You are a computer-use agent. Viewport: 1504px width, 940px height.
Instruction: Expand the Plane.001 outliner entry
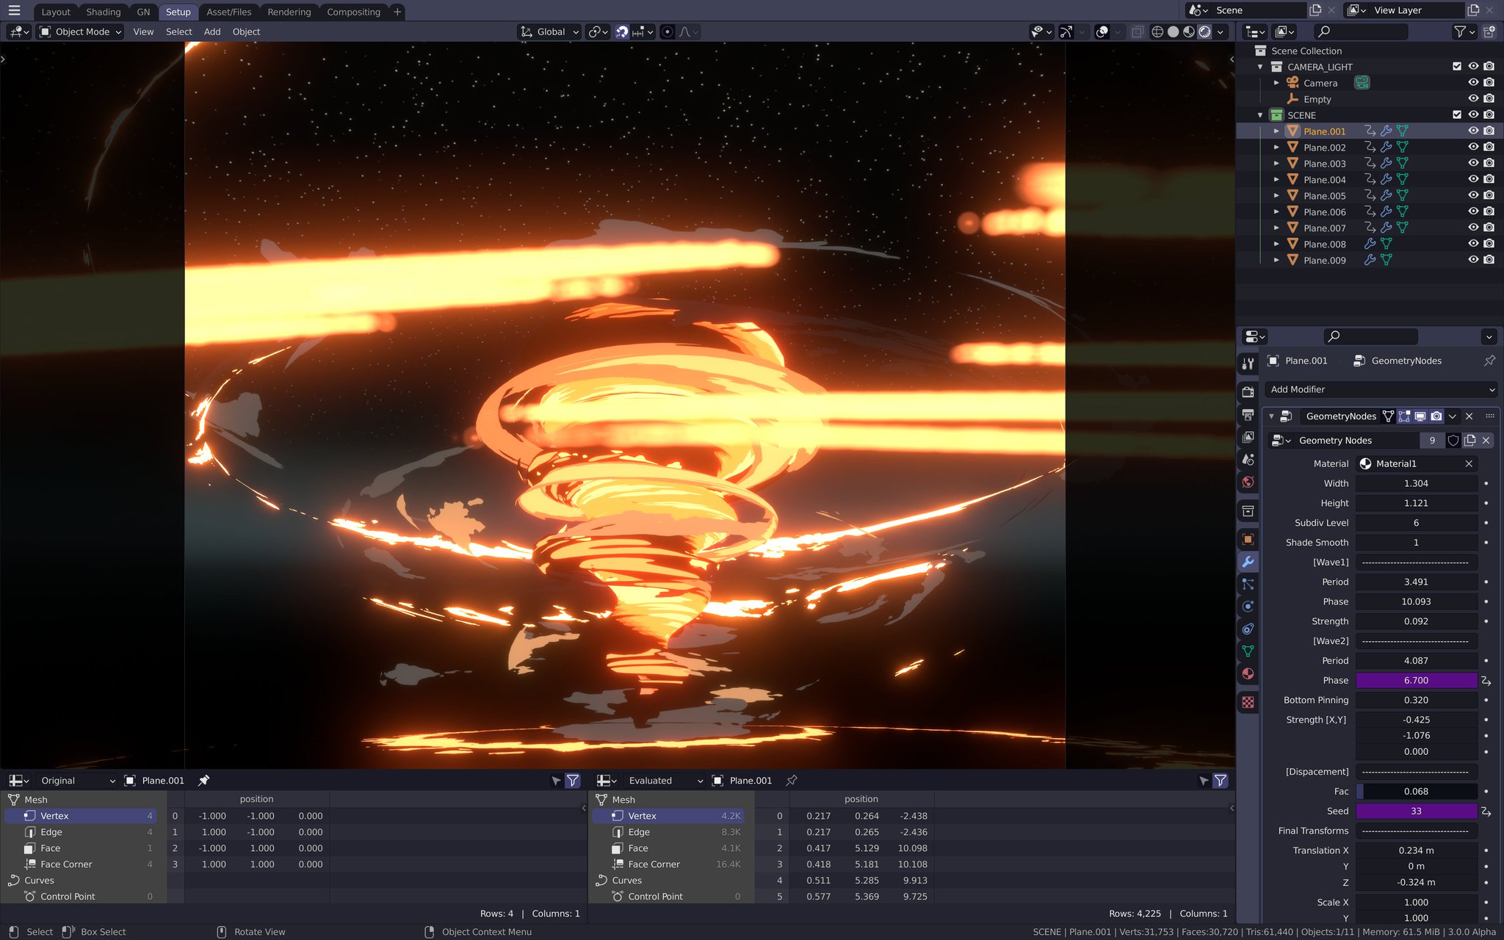[x=1278, y=131]
